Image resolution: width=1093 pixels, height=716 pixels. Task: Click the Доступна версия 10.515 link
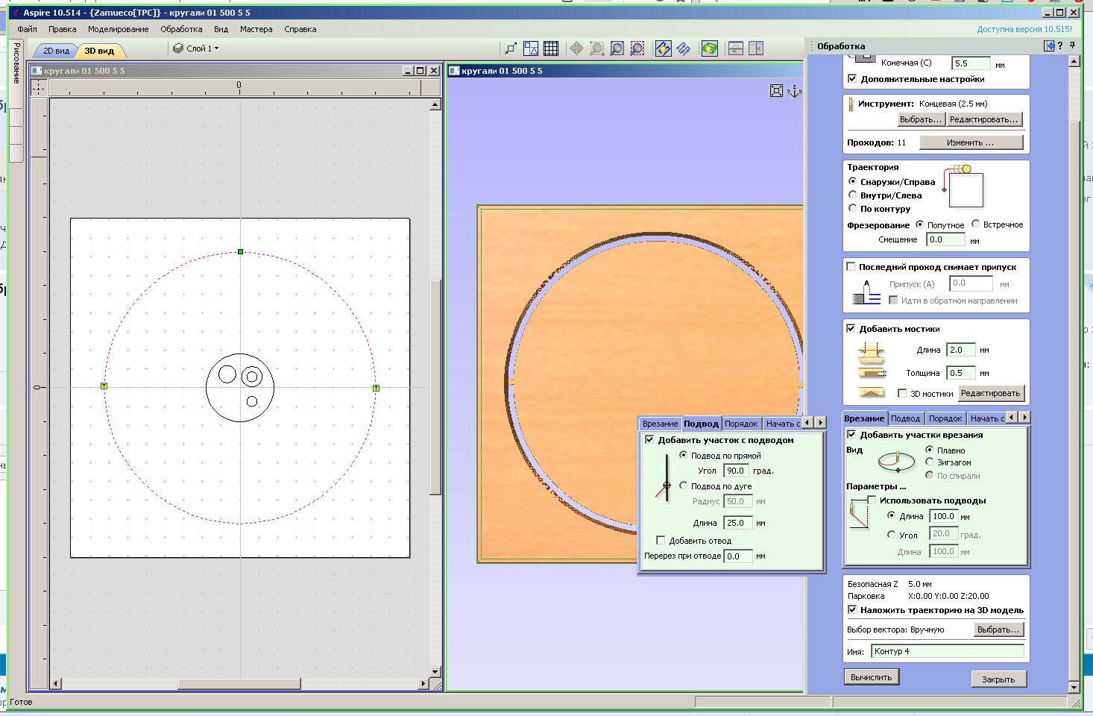point(1024,29)
